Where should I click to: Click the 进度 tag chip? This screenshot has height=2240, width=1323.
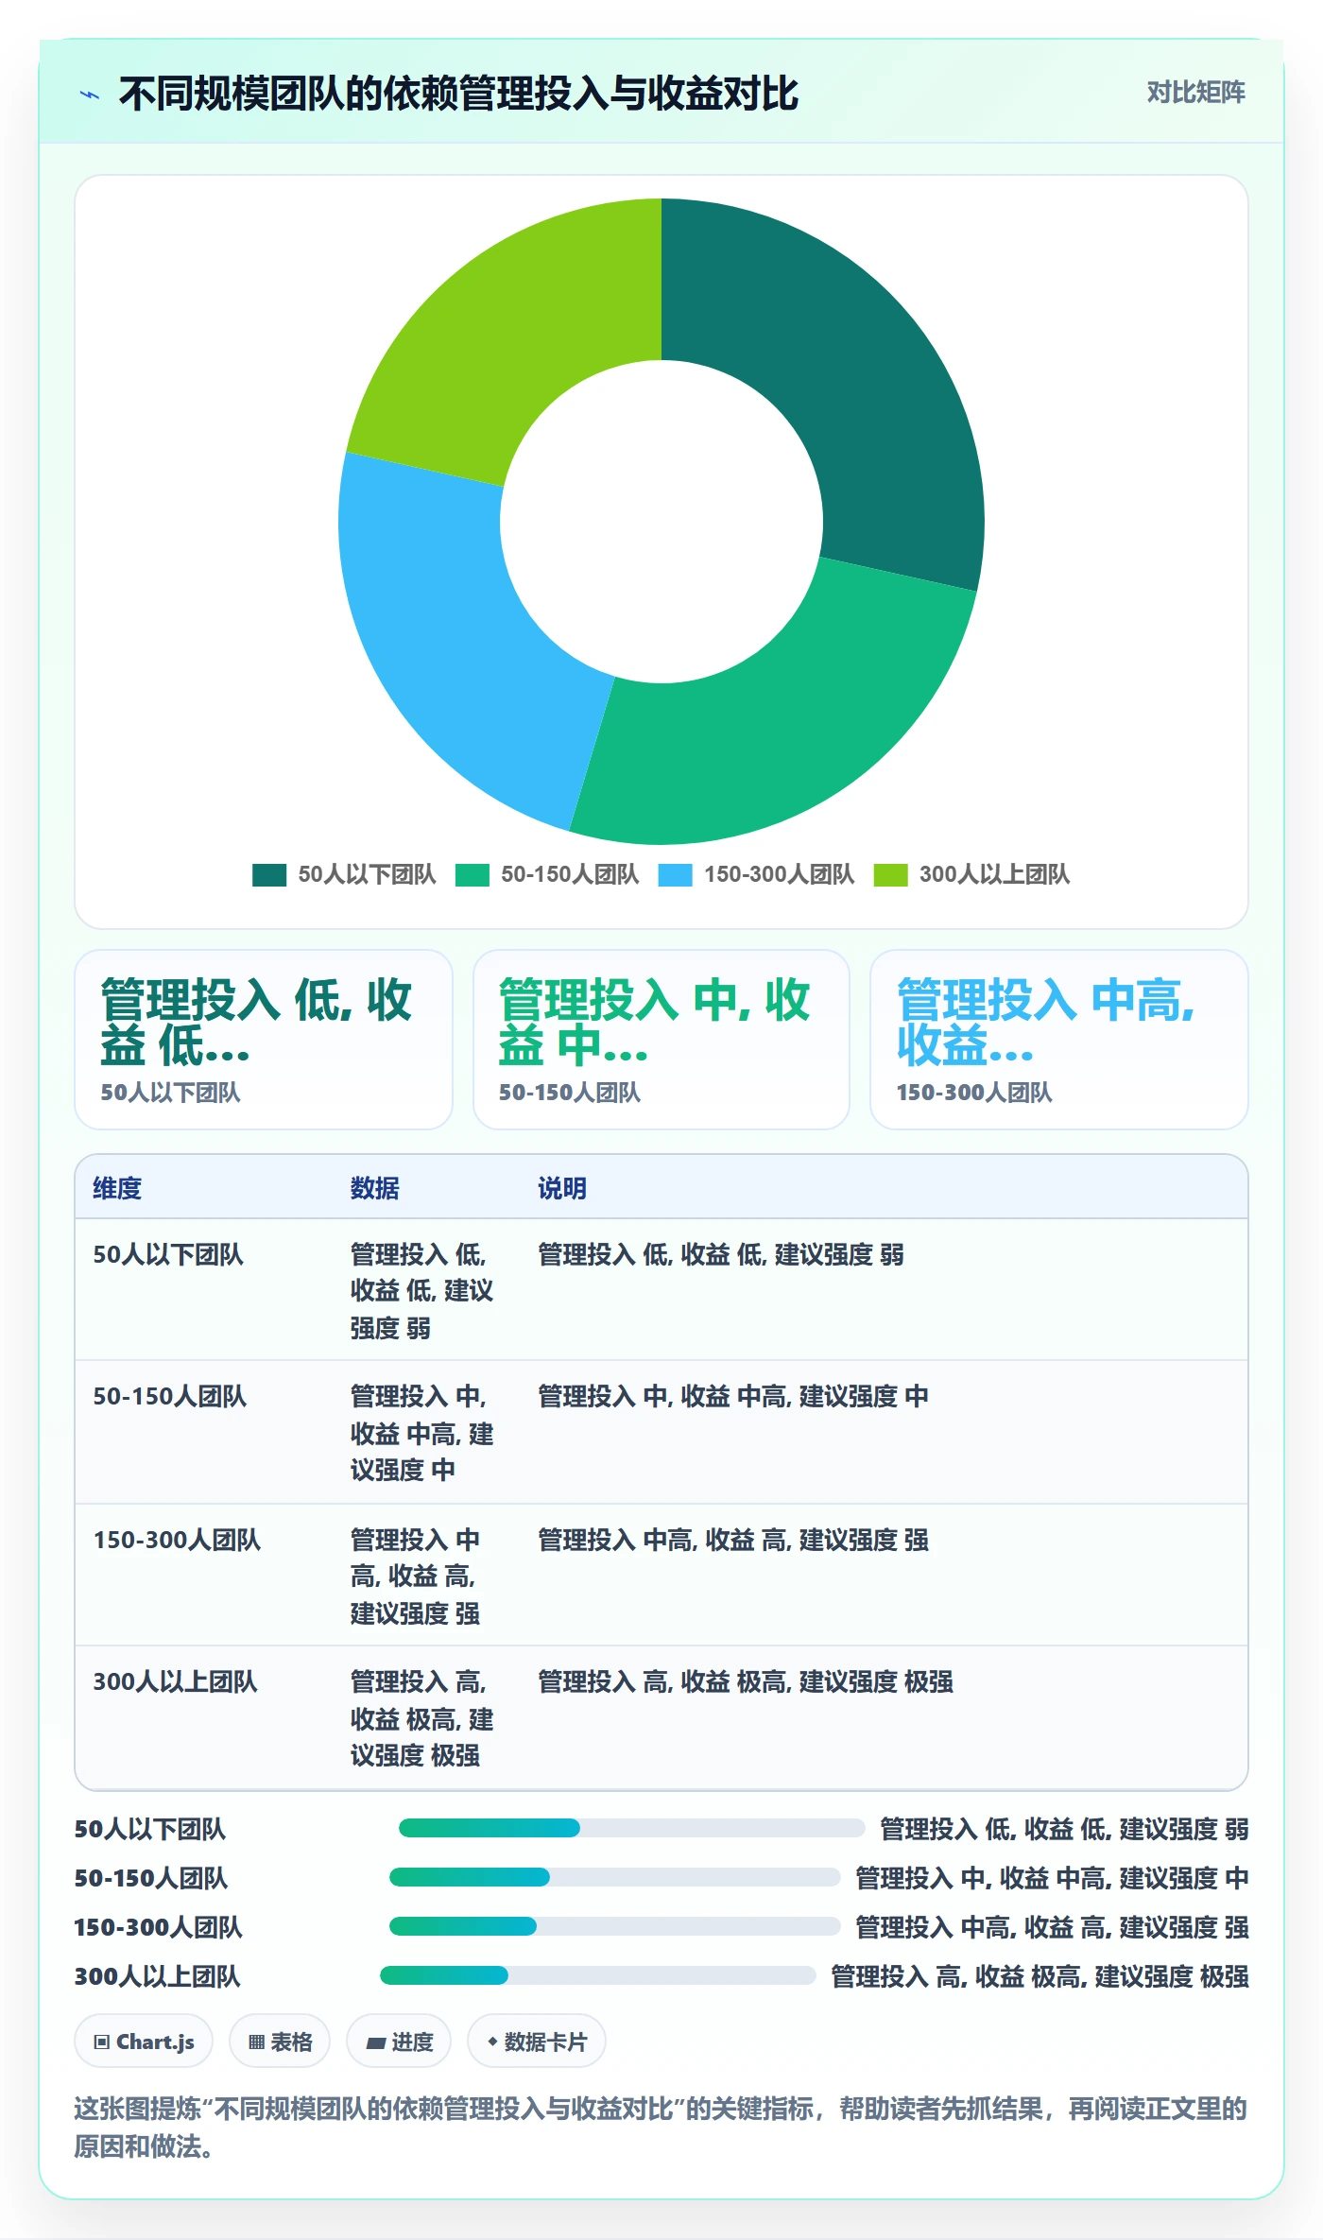point(399,2042)
